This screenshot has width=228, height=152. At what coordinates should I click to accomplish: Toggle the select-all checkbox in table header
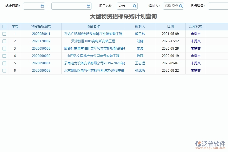pos(4,26)
